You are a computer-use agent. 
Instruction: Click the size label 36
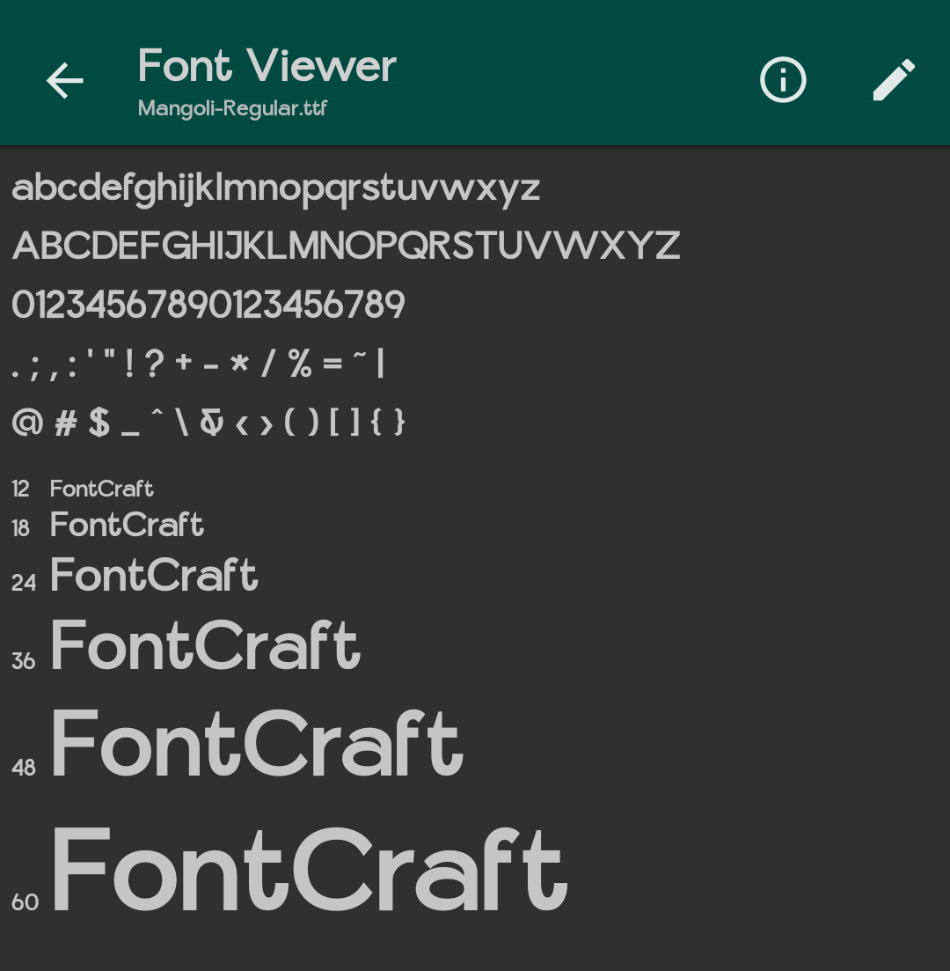[24, 661]
